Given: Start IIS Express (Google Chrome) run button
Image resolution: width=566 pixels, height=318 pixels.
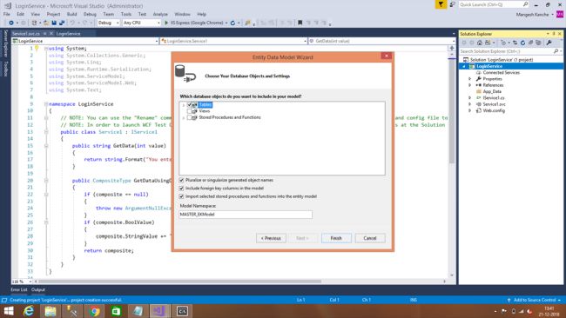Looking at the screenshot, I should (x=194, y=23).
